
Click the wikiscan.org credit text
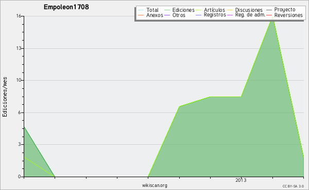154,185
